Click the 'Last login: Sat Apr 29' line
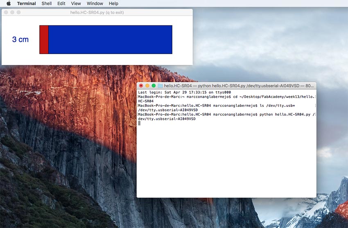The width and height of the screenshot is (348, 228). 184,92
